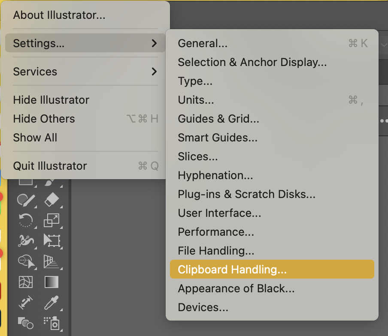Open Guides & Grid settings

(x=272, y=119)
